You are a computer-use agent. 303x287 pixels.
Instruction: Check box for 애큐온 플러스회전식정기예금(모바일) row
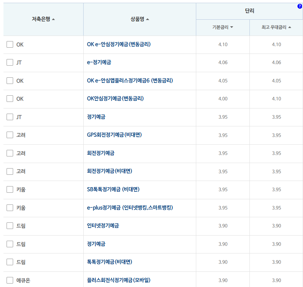pos(10,280)
